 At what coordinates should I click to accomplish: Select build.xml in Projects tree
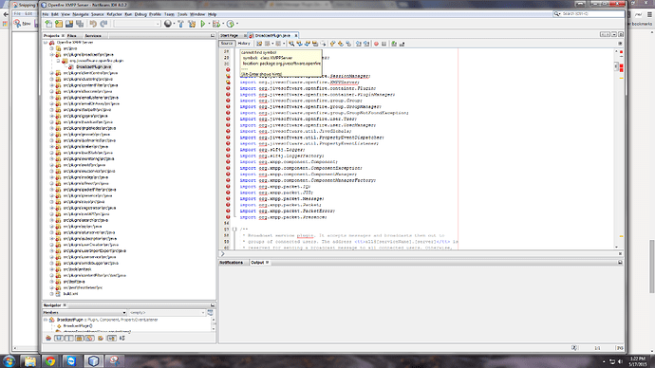(70, 294)
